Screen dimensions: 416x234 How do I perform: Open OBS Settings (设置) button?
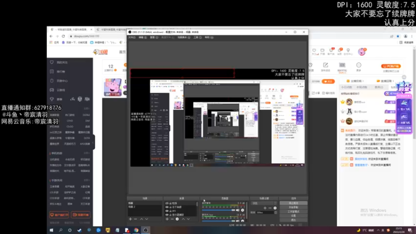click(x=293, y=216)
